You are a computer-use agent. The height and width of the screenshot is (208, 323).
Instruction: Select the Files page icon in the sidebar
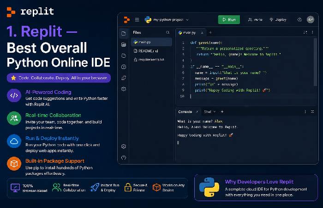tap(124, 34)
